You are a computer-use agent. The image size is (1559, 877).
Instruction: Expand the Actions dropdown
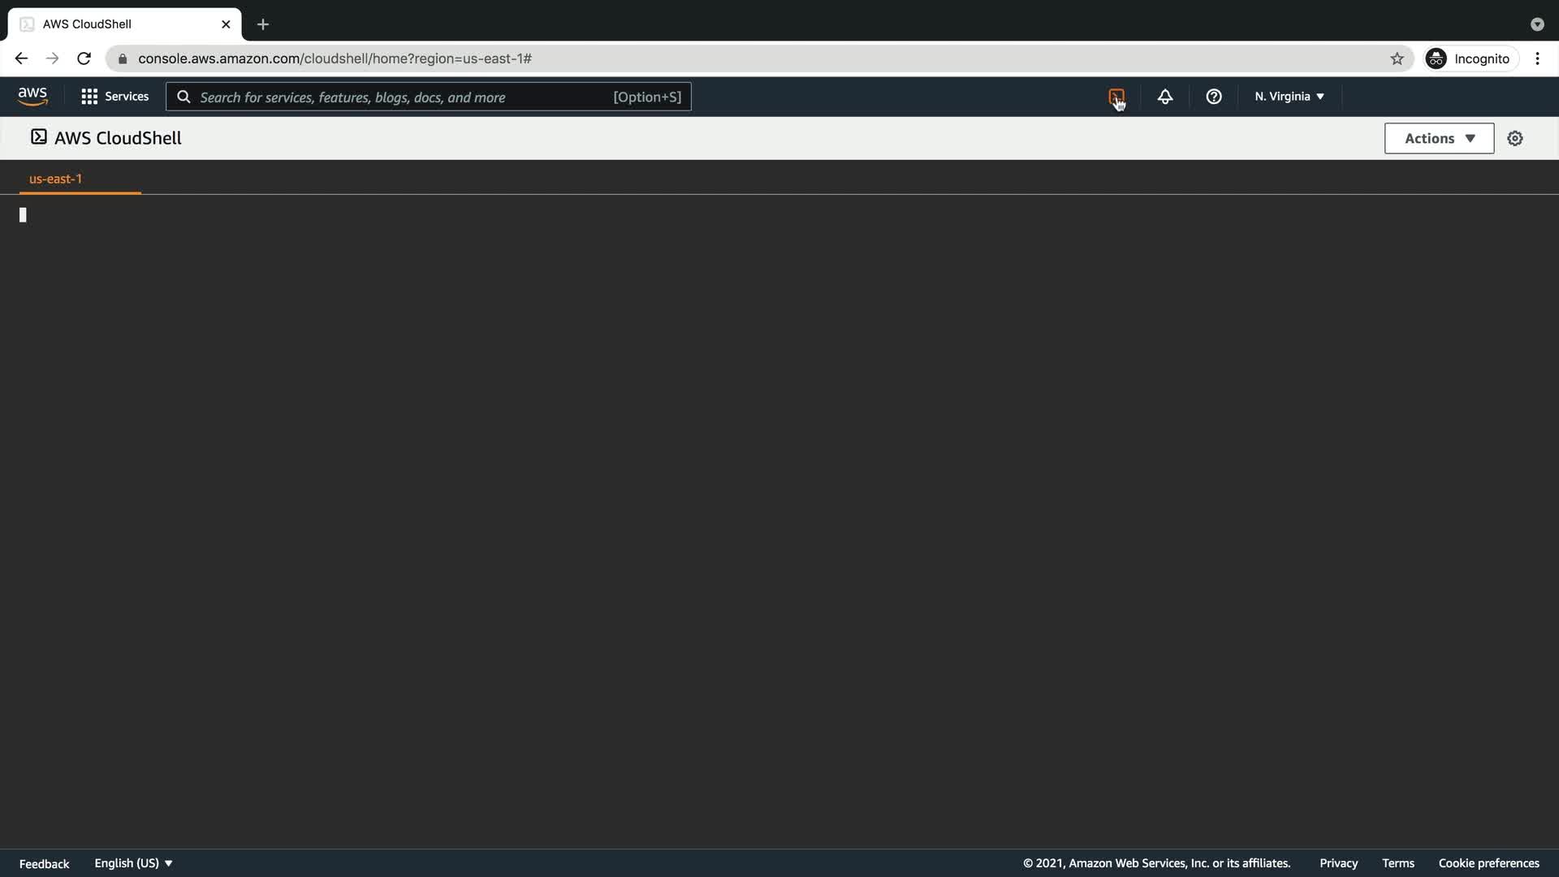pos(1439,139)
